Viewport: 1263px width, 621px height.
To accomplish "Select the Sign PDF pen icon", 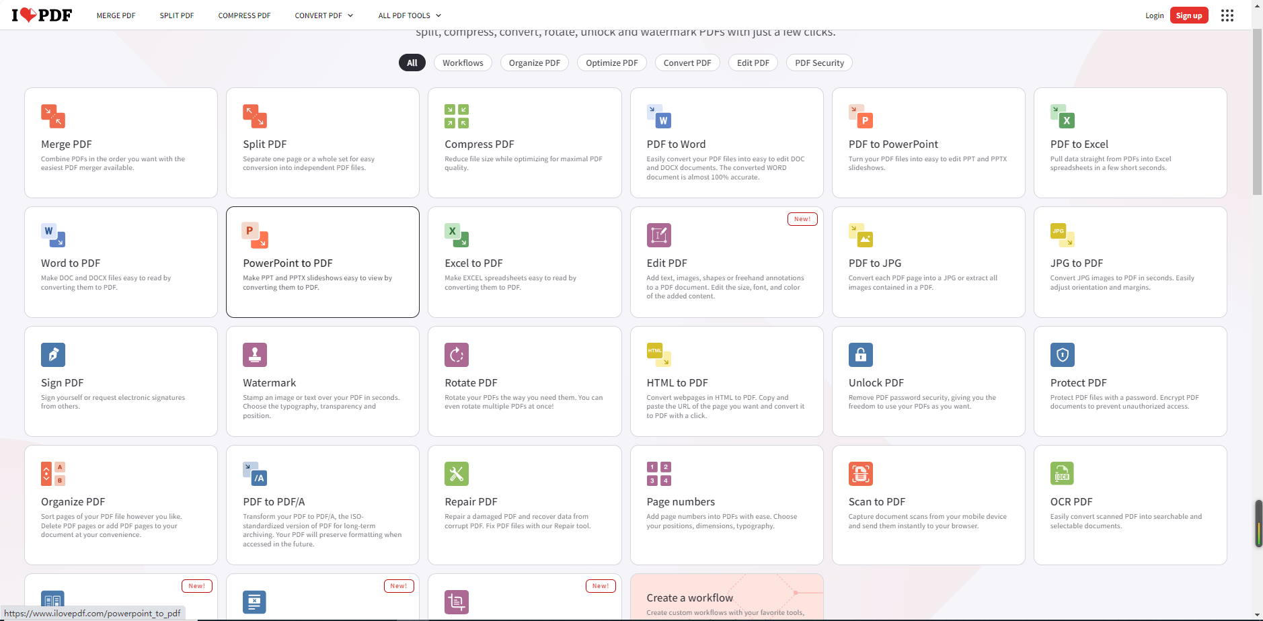I will 53,355.
